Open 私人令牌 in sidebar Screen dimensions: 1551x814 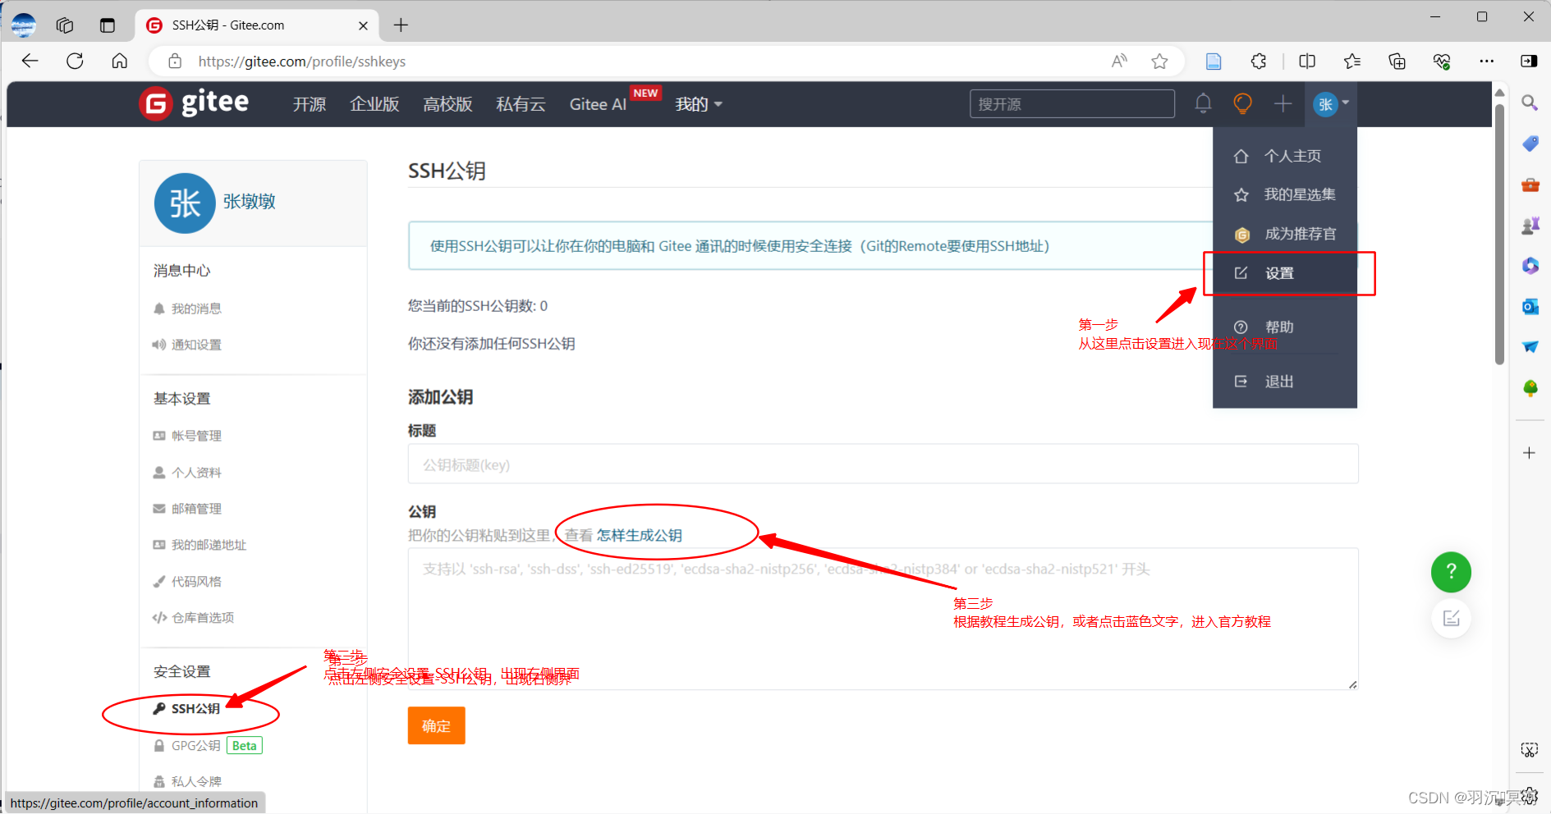point(187,781)
